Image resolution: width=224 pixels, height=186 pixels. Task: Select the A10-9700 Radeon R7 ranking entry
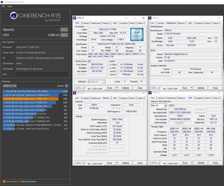point(35,125)
